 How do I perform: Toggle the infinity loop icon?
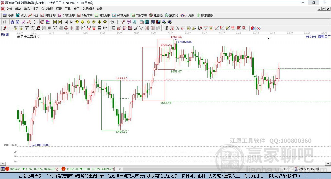pos(258,28)
